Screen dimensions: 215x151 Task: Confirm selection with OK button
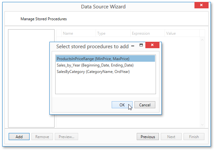[122, 105]
